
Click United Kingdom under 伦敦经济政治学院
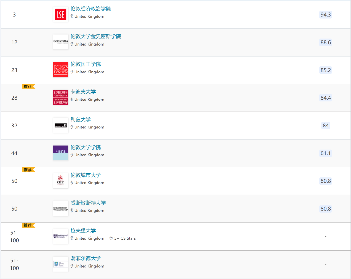click(89, 16)
